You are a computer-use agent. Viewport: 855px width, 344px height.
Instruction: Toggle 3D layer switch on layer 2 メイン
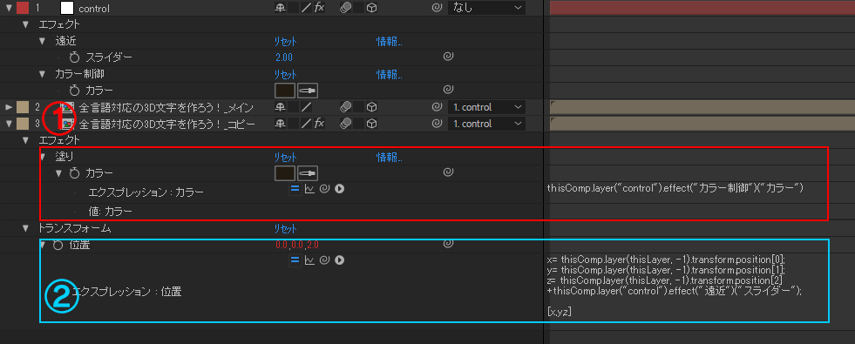[372, 107]
